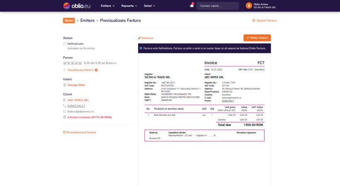Expand the Emitere dropdown menu
Screen dimensions: 340x186
[108, 6]
